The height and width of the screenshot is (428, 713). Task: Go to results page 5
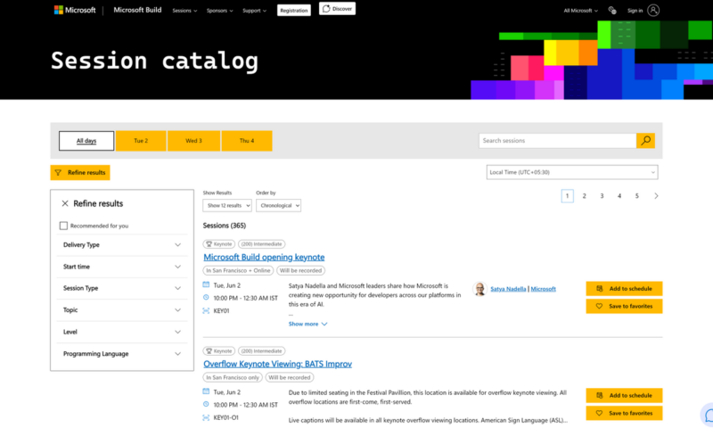636,196
